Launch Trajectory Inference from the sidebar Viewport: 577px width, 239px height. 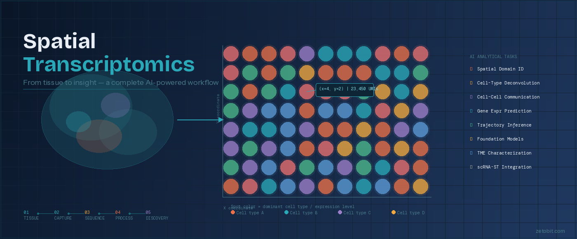471,125
